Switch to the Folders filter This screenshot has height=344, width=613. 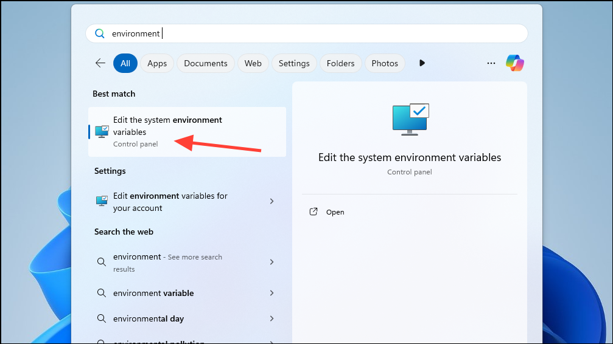coord(340,63)
